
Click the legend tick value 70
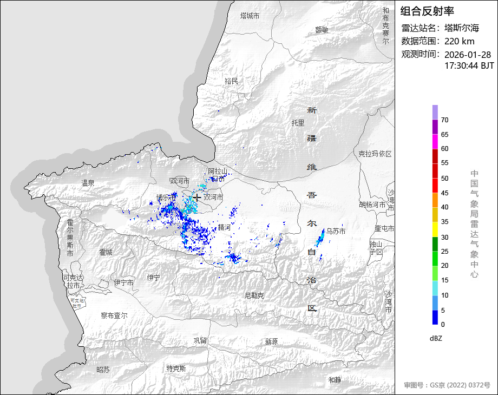(444, 120)
